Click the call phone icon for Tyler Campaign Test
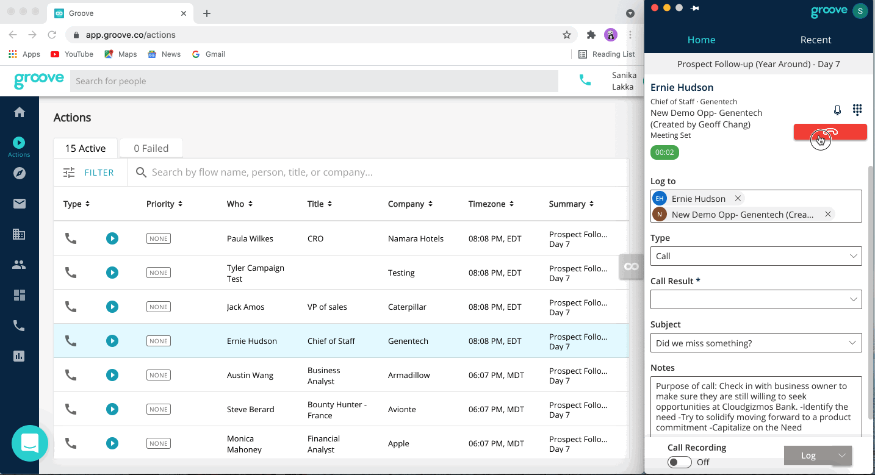The width and height of the screenshot is (875, 475). click(71, 273)
